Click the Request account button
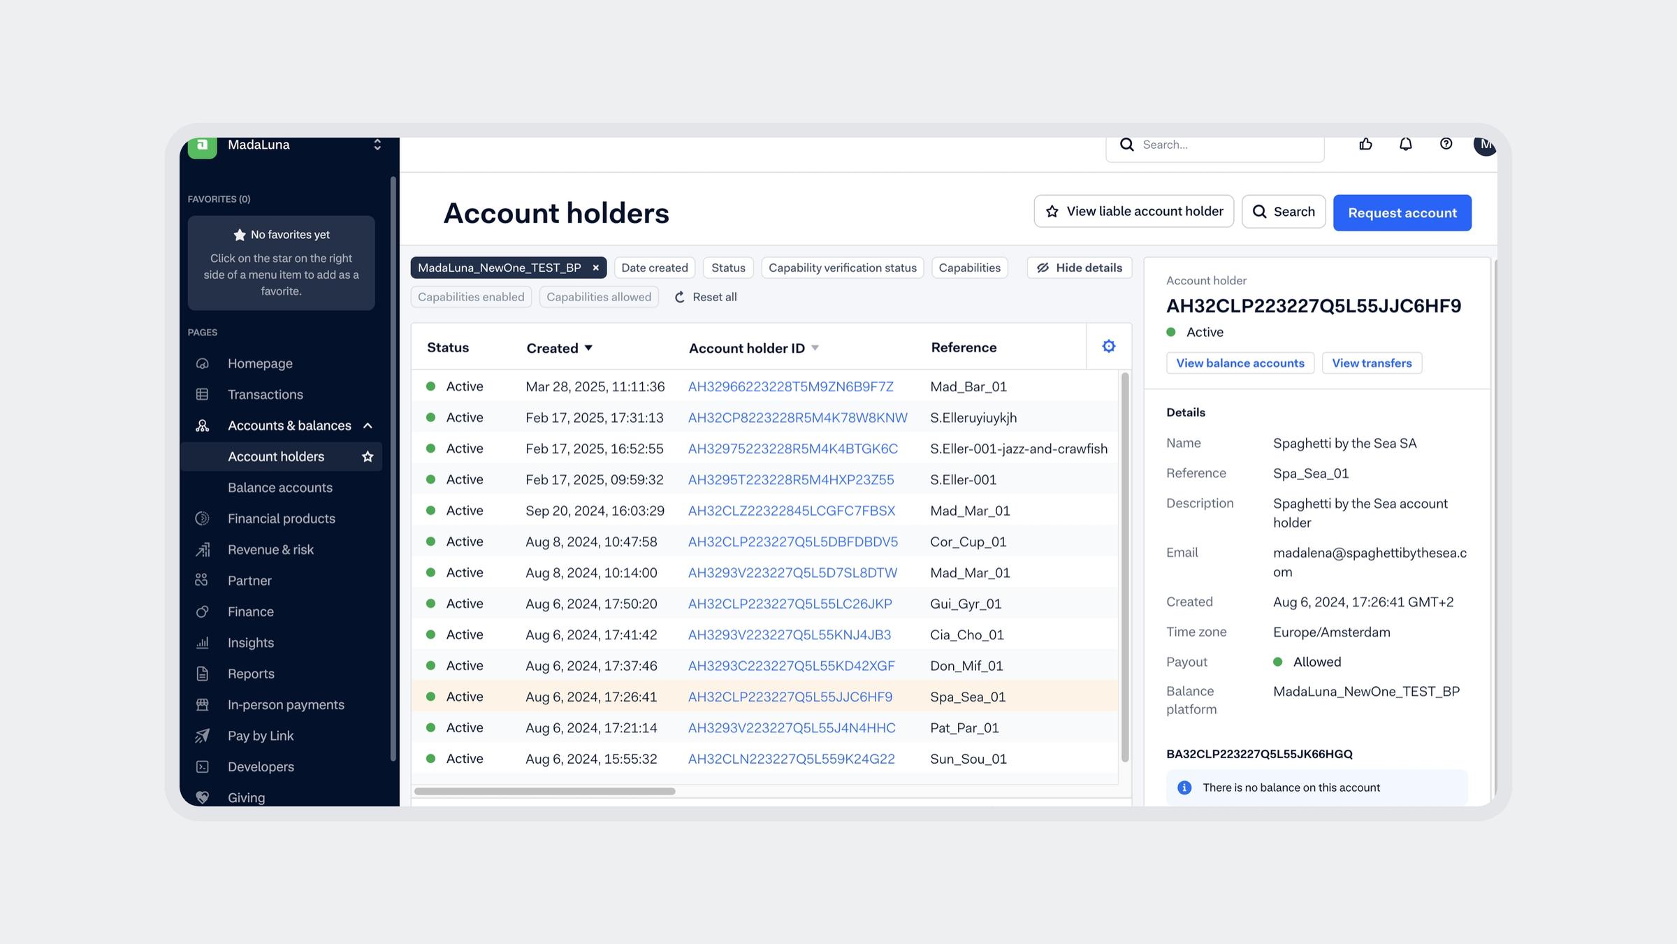Screen dimensions: 1677x944 [1402, 212]
